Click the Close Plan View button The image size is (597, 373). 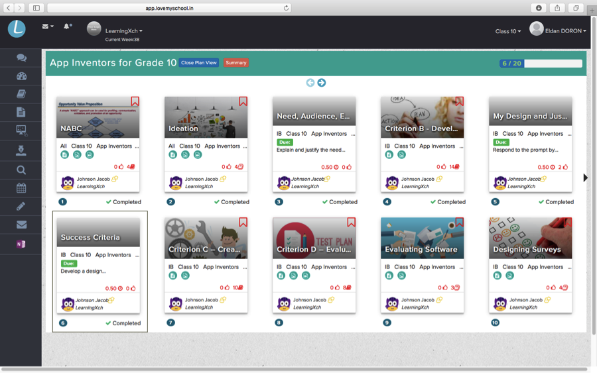point(198,63)
